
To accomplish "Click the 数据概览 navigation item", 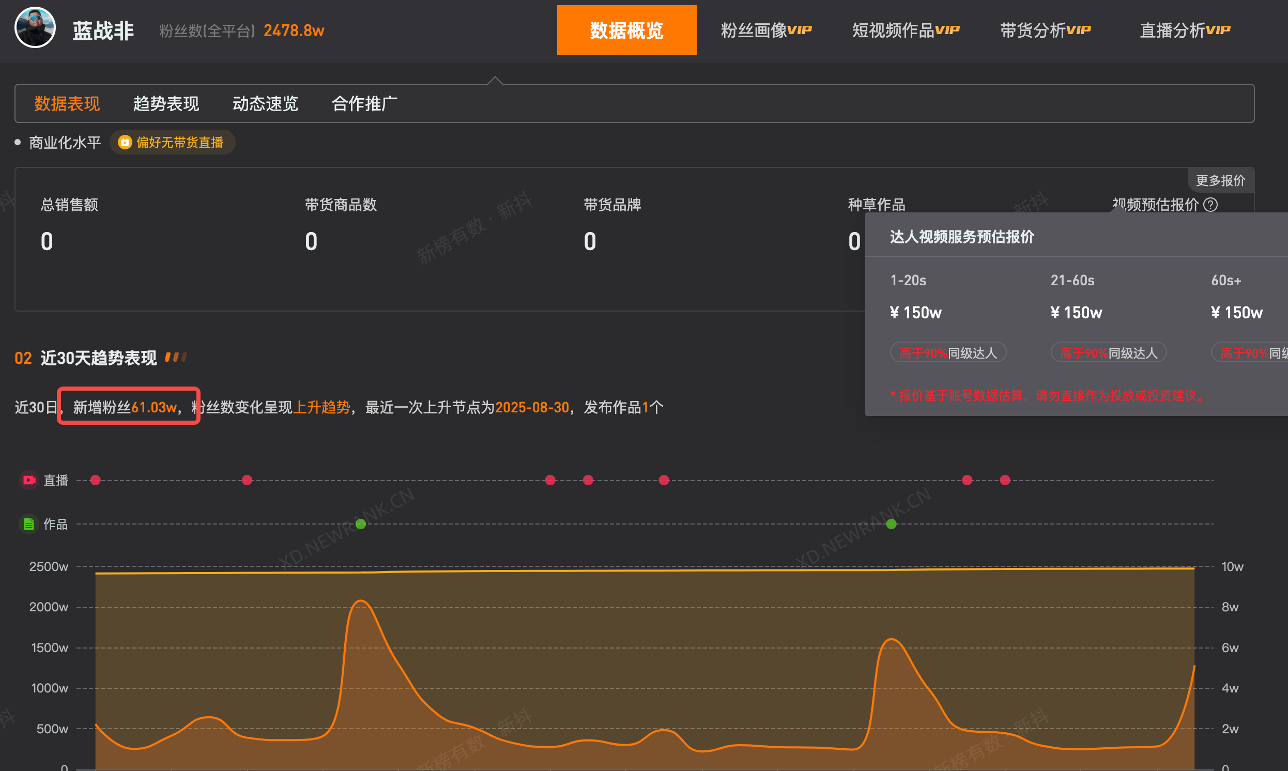I will pos(626,30).
